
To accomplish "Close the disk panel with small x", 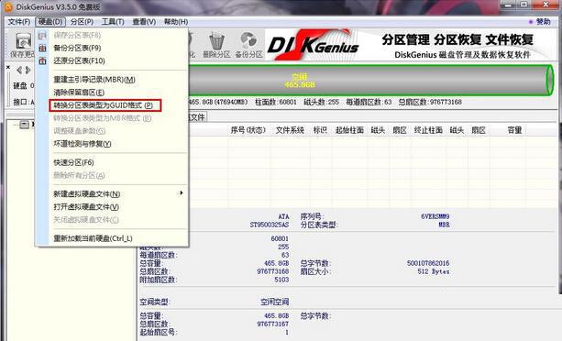I will click(8, 67).
